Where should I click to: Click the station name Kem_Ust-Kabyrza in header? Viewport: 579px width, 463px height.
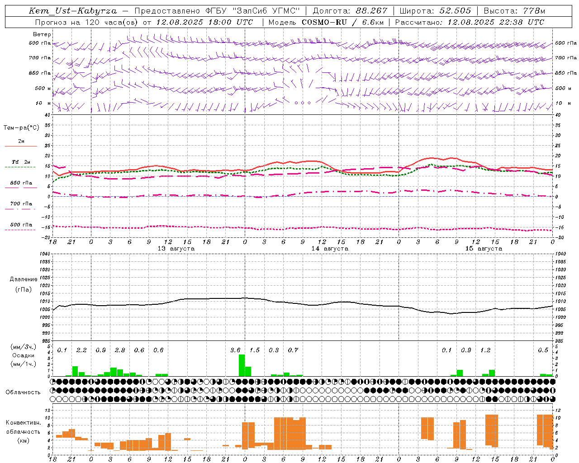(72, 11)
